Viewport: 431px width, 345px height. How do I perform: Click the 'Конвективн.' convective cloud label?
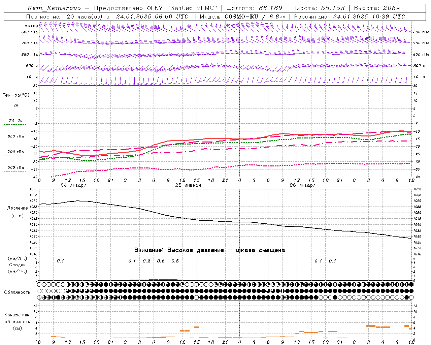17,315
